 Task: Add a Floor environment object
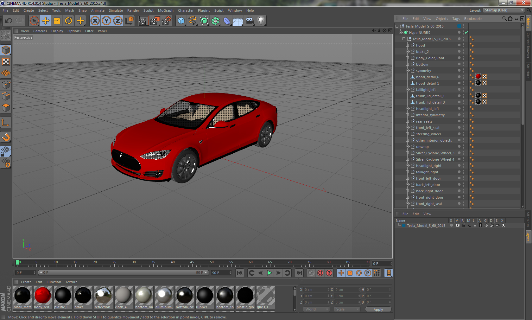tap(238, 21)
